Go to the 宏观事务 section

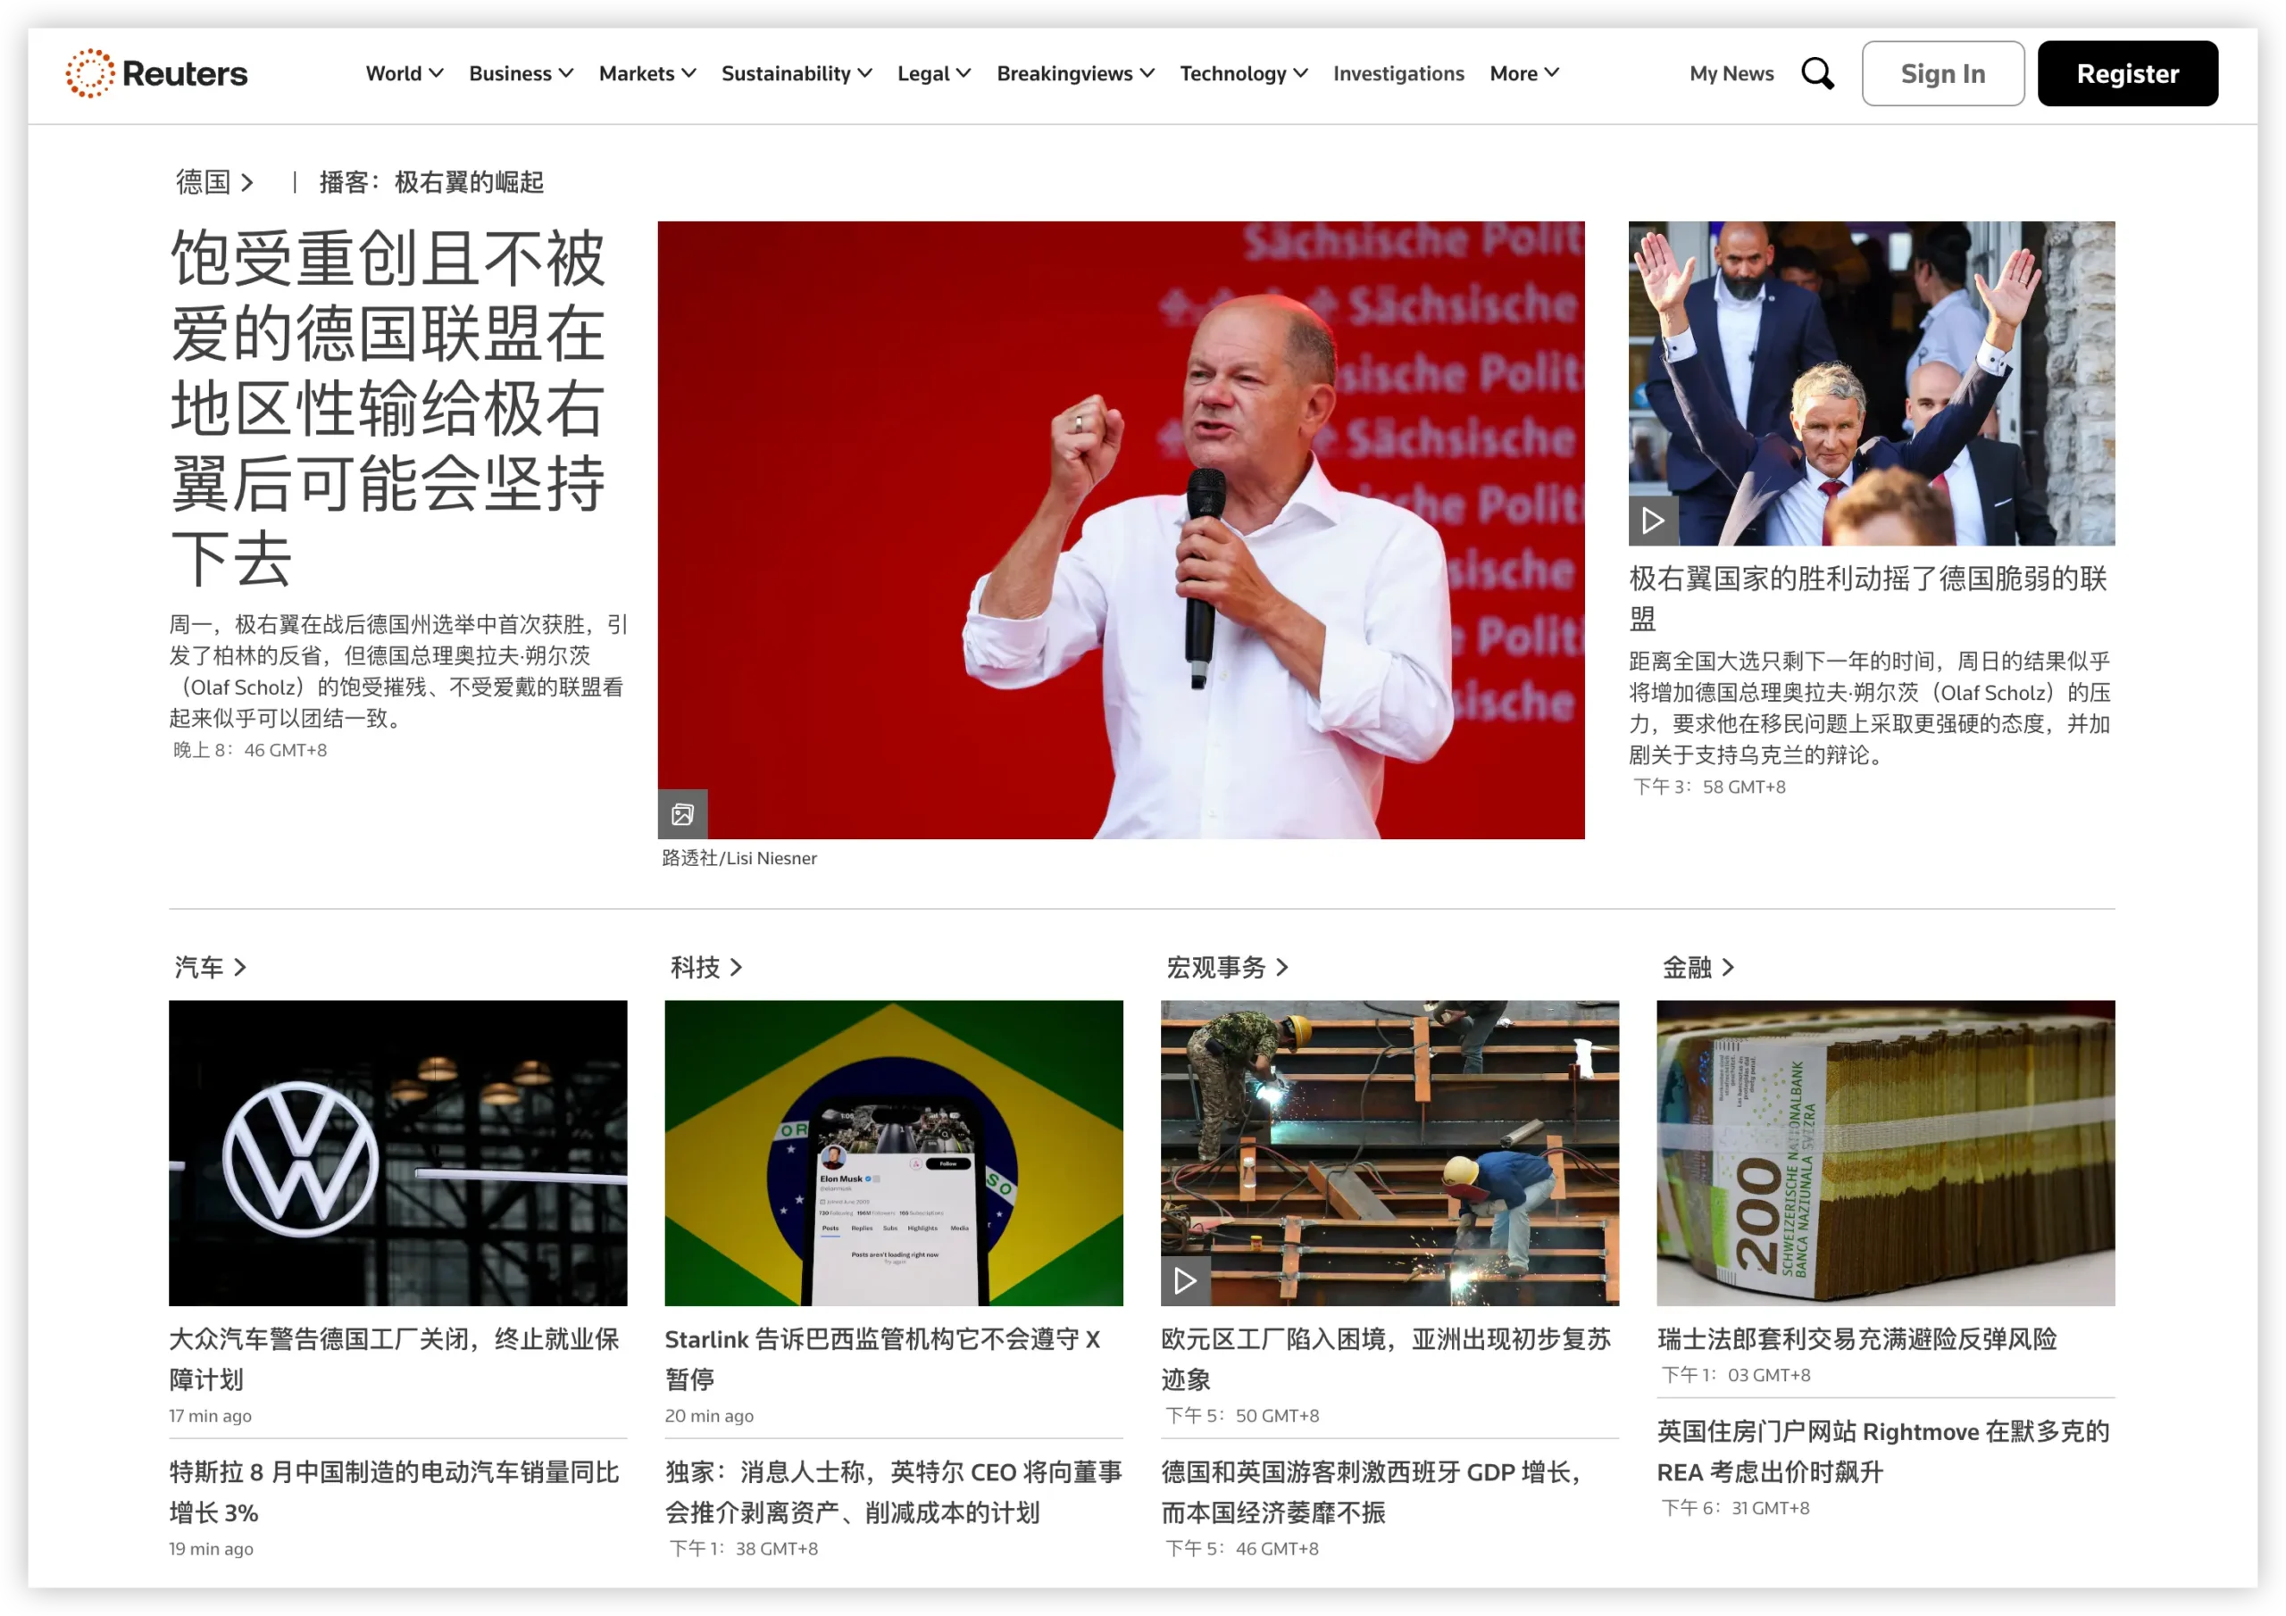tap(1227, 967)
